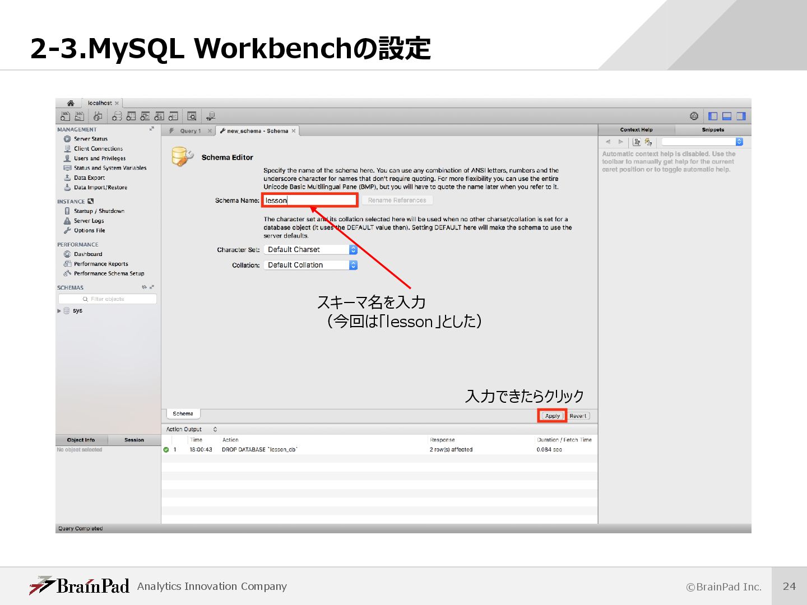Open Server Logs under Instance
This screenshot has height=605, width=807.
[x=84, y=221]
